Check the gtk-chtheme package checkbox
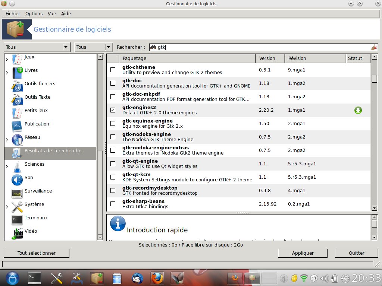Image resolution: width=382 pixels, height=286 pixels. pyautogui.click(x=113, y=70)
